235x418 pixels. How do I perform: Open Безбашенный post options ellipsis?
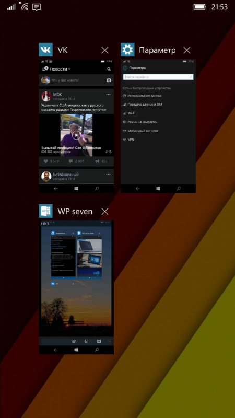(x=108, y=175)
